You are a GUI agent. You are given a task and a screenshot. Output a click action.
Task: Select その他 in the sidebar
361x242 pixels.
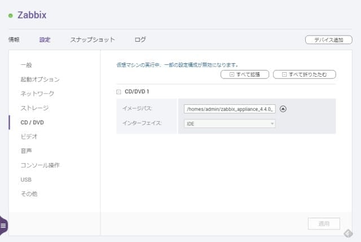29,194
